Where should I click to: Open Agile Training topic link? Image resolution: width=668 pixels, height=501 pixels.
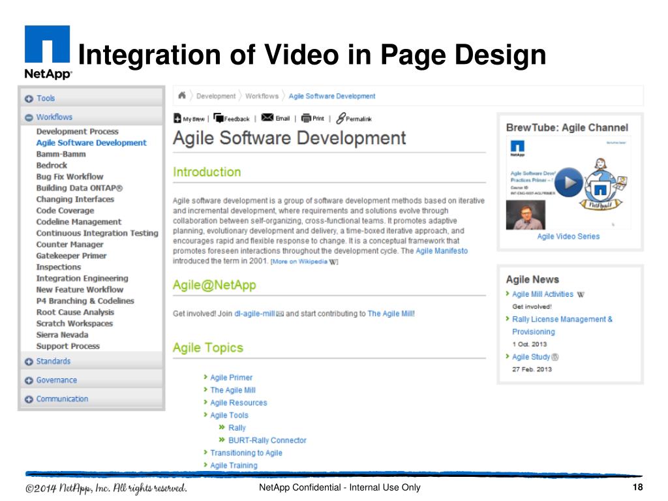pos(234,466)
